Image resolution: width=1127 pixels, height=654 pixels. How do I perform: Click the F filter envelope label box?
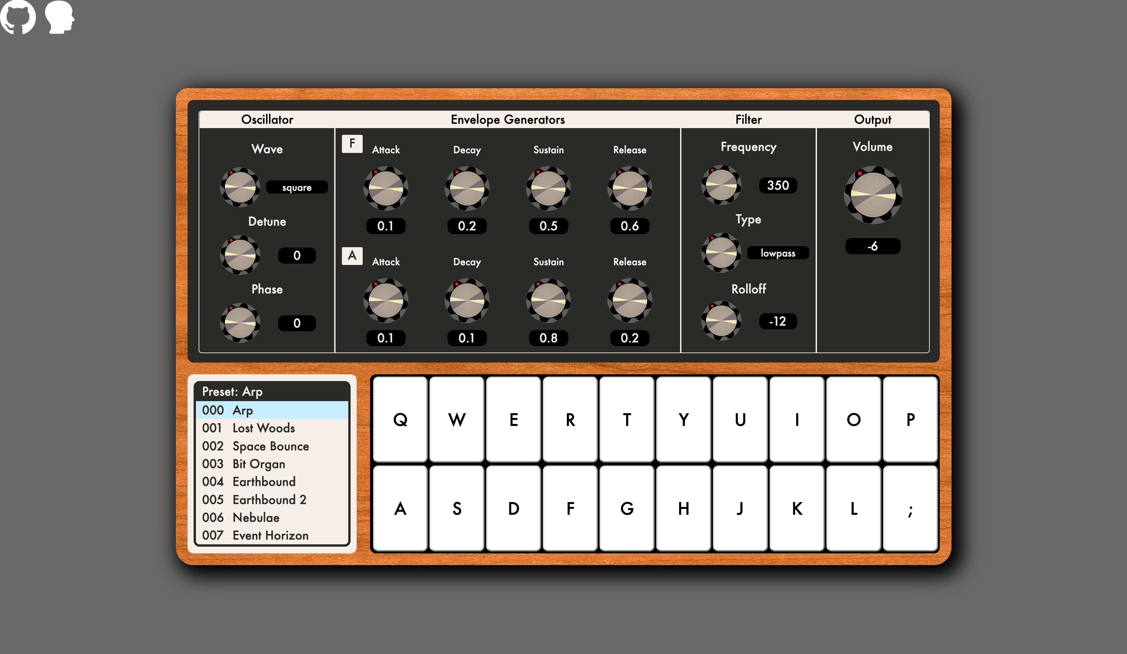coord(352,144)
